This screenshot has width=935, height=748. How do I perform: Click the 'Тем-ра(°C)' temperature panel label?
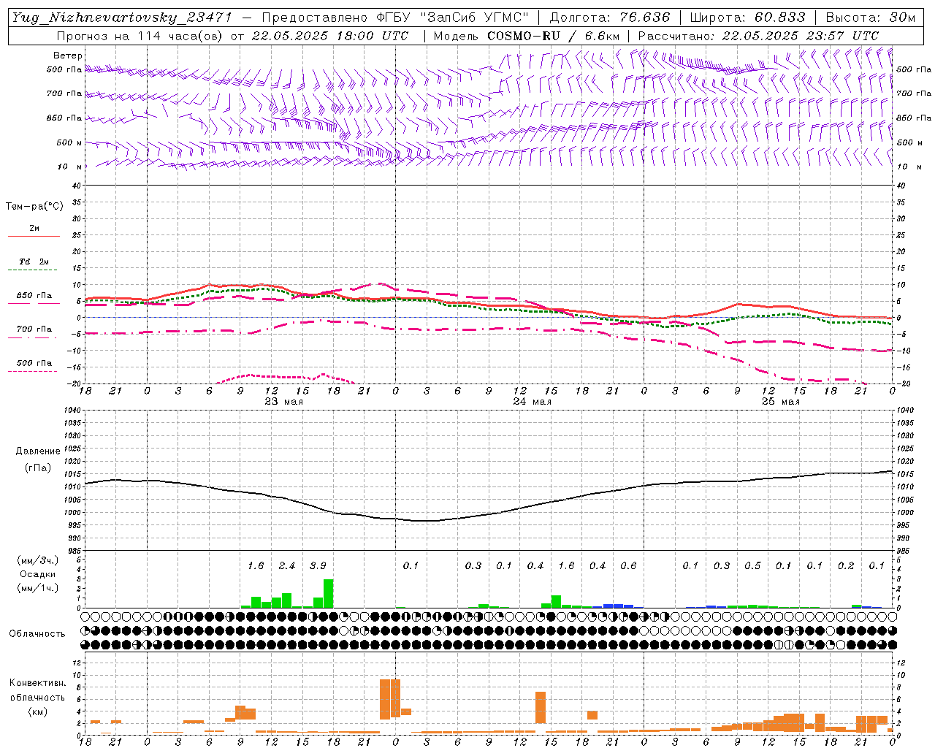(34, 207)
